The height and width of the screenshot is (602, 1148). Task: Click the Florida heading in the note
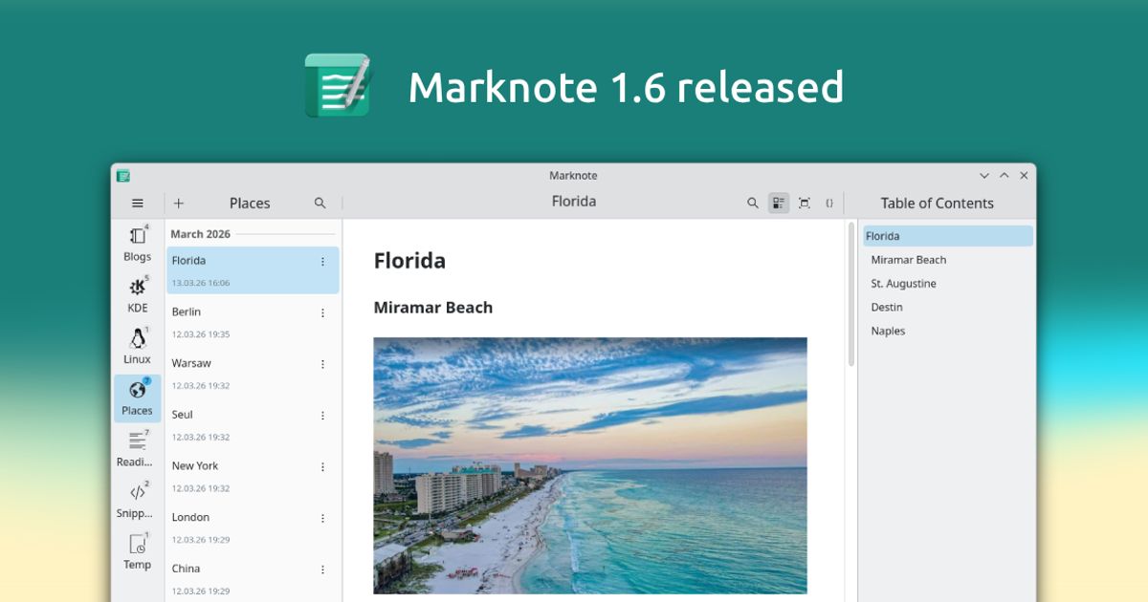pos(409,261)
